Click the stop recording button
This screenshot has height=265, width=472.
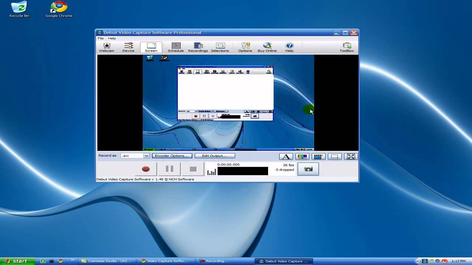[x=193, y=169]
